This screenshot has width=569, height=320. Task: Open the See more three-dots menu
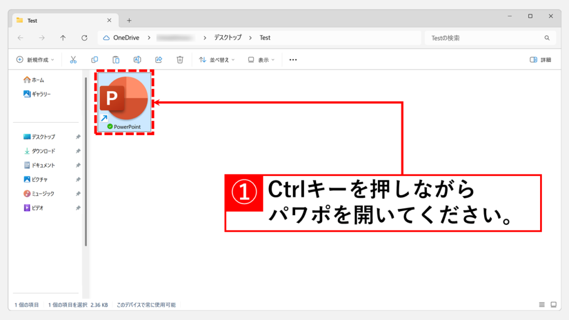[x=293, y=59]
